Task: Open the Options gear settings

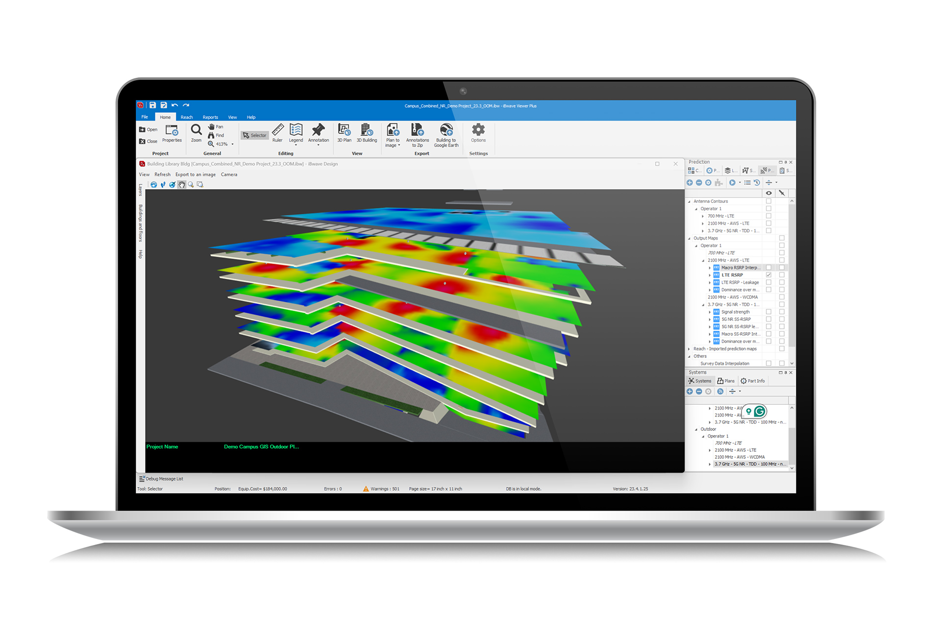Action: click(x=478, y=133)
